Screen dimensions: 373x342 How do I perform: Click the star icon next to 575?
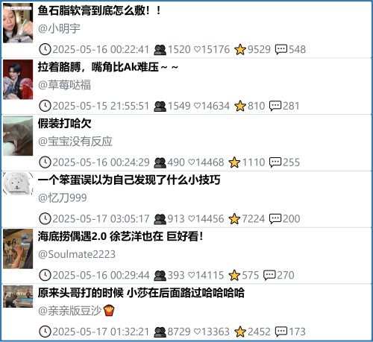click(234, 275)
